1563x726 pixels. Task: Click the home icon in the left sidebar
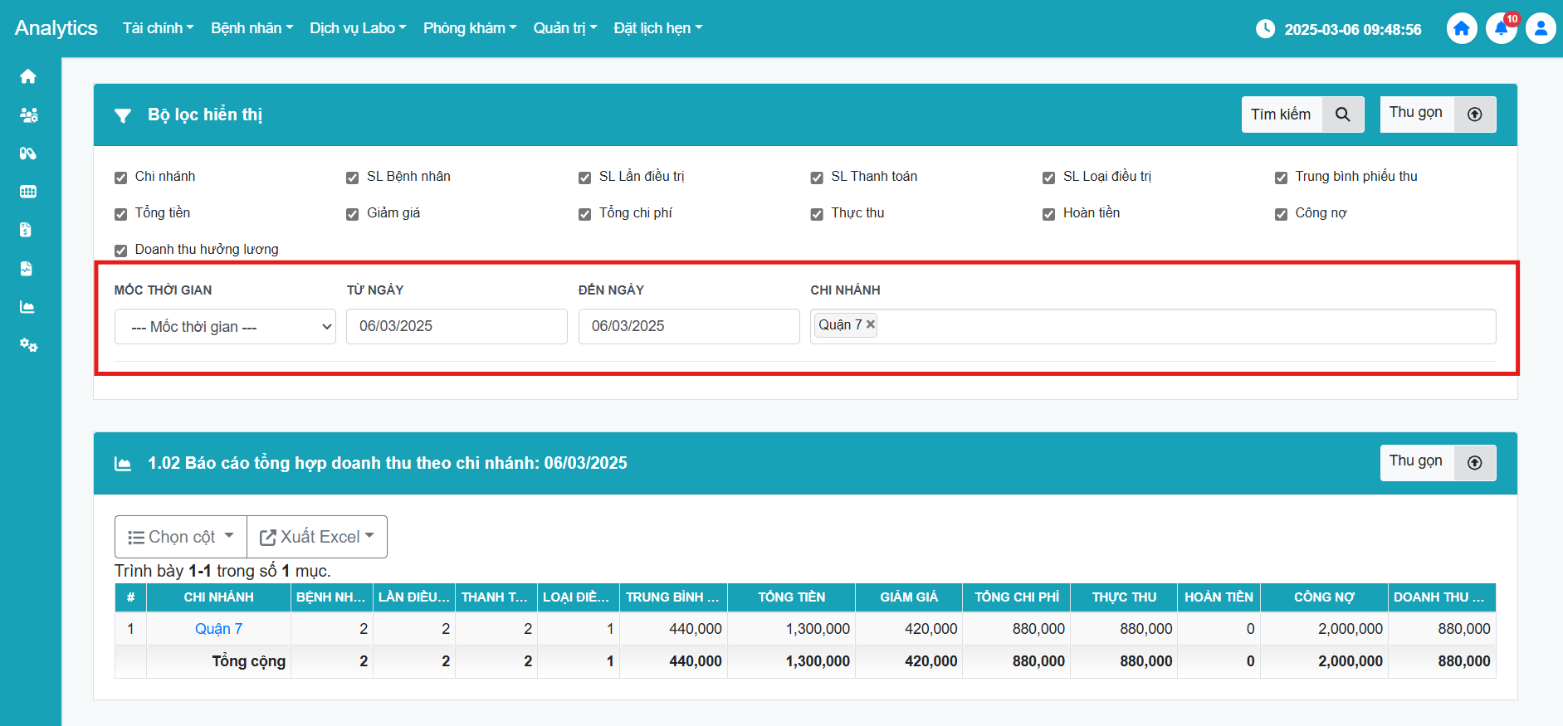tap(28, 76)
